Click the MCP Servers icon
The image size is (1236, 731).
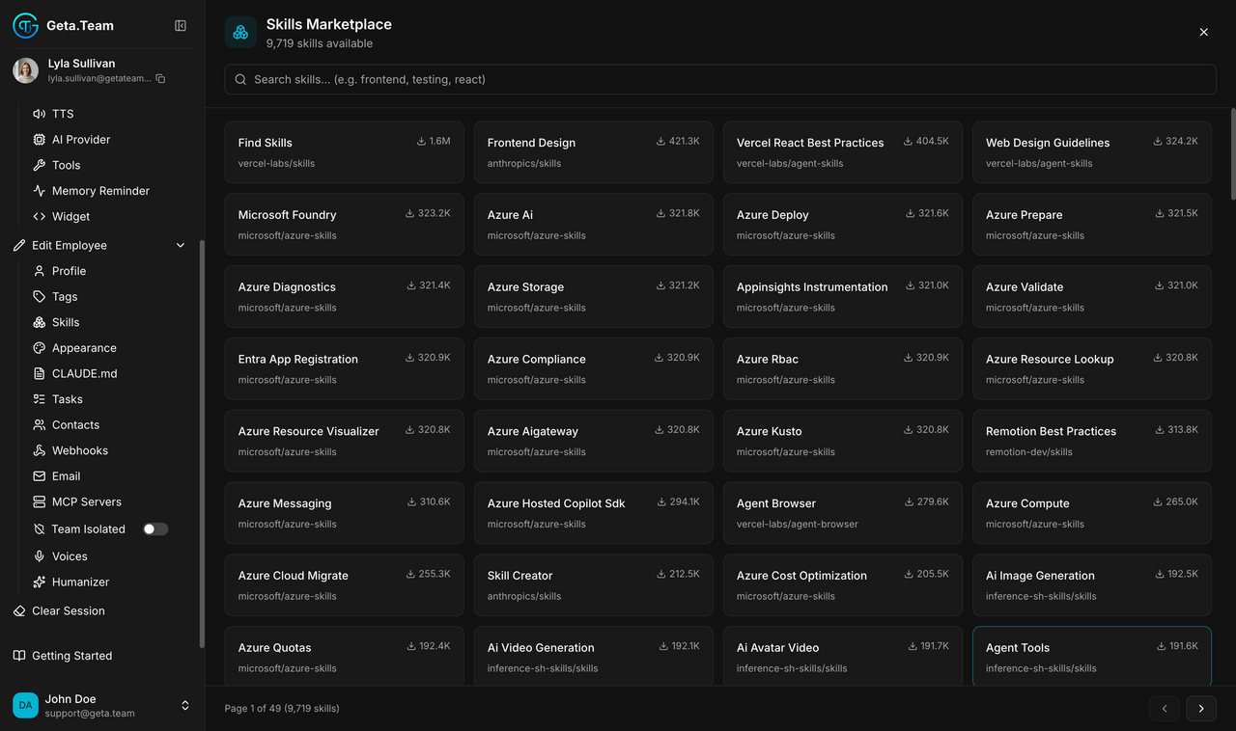click(x=40, y=501)
